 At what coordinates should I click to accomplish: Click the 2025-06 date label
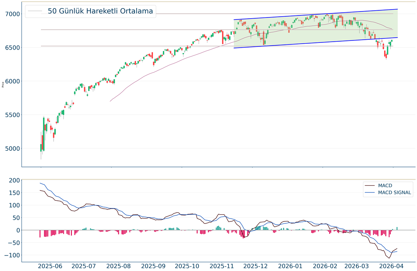click(x=50, y=266)
